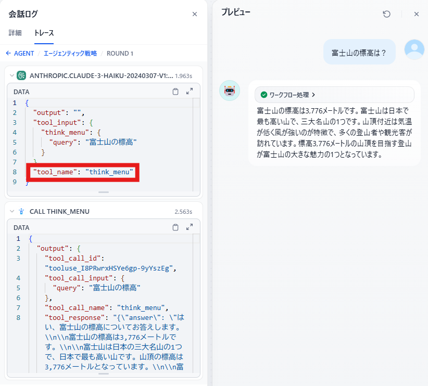Close the プレビュー panel
Screen dimensions: 428x386
pos(416,14)
